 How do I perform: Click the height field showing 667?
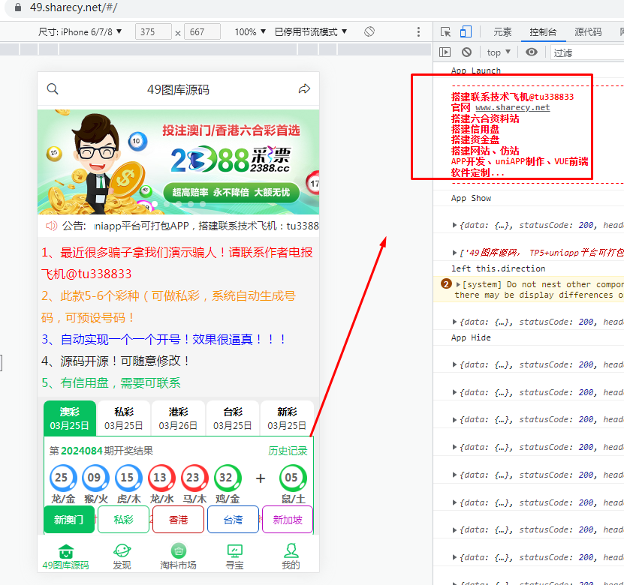pyautogui.click(x=202, y=31)
